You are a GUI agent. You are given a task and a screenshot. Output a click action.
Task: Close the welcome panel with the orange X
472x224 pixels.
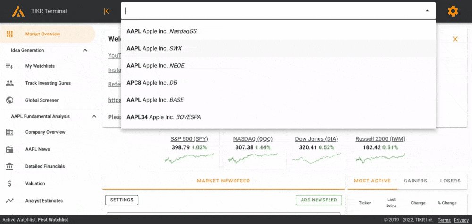tap(455, 39)
